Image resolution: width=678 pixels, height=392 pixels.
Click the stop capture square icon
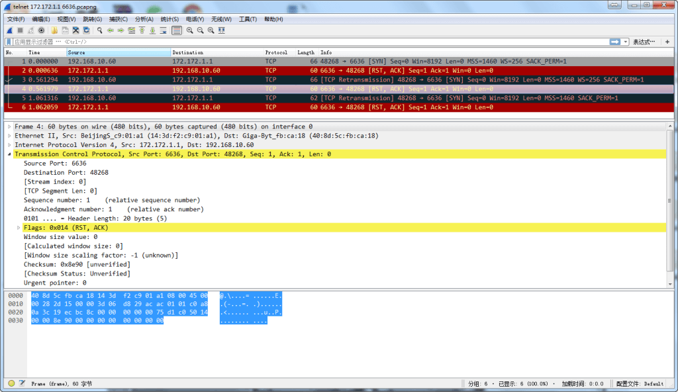[x=20, y=30]
